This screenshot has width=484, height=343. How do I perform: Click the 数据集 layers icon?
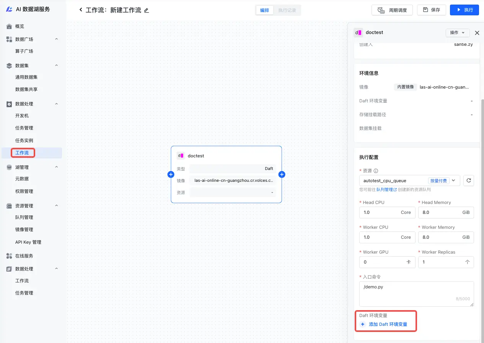point(9,66)
